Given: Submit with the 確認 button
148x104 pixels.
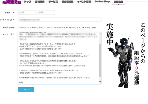Looking at the screenshot, I should tap(26, 90).
